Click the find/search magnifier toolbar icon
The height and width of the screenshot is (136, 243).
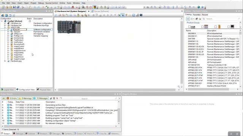click(83, 7)
